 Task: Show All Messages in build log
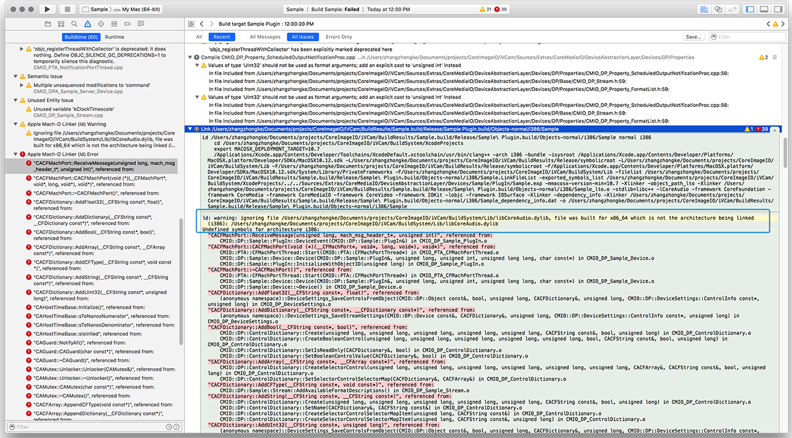coord(265,37)
